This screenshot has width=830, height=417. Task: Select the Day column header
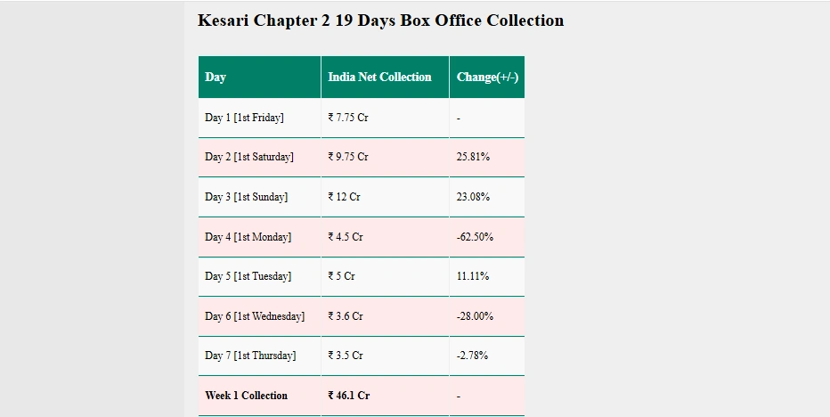coord(259,77)
